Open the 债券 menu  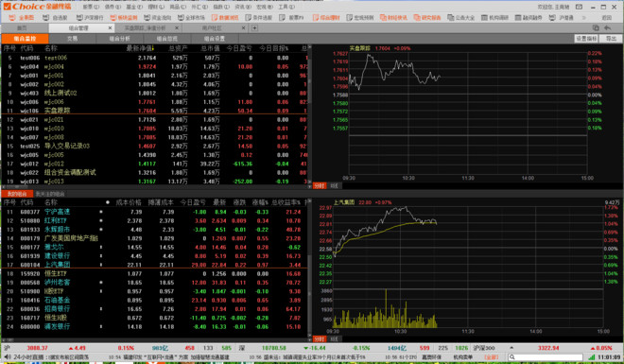tap(113, 7)
